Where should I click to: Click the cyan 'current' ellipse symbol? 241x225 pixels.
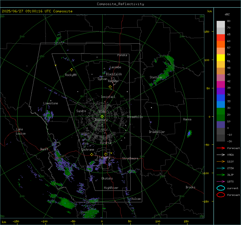coord(221,188)
